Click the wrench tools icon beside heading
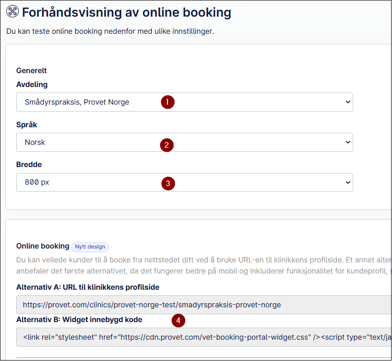The image size is (392, 361). click(12, 12)
